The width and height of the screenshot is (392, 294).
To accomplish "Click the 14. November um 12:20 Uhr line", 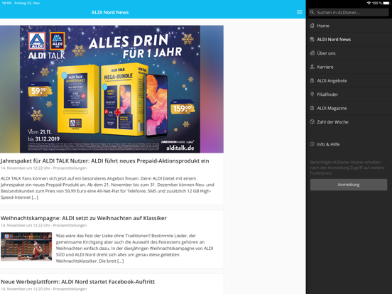I will coord(43,289).
